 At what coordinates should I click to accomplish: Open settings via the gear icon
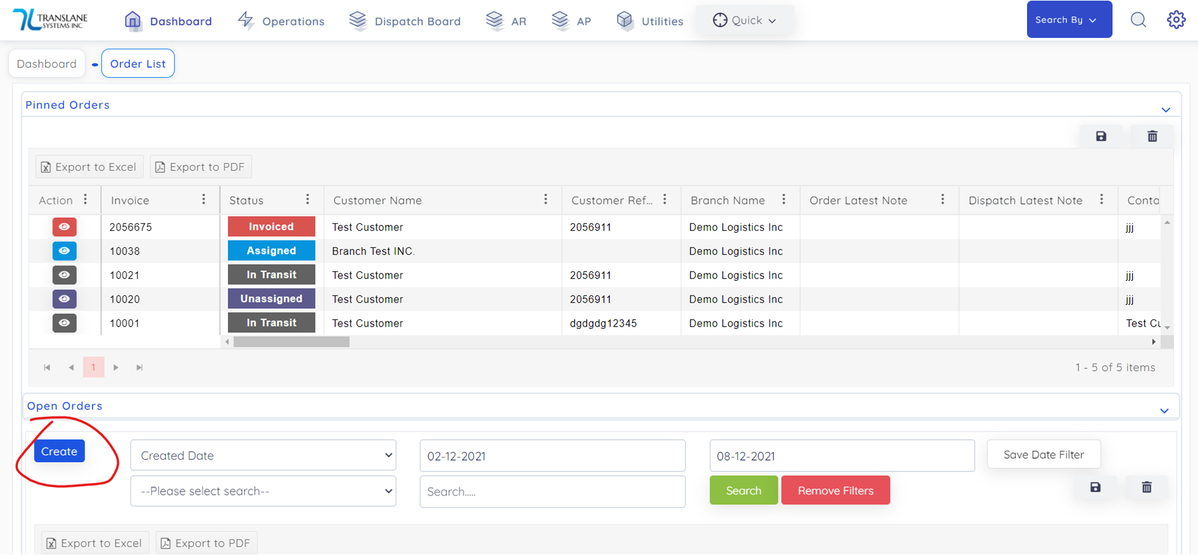pyautogui.click(x=1176, y=20)
